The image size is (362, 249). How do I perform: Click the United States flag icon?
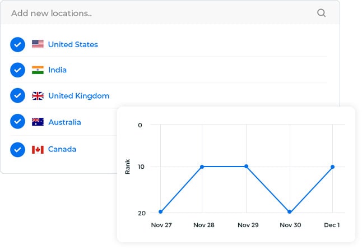[x=38, y=44]
